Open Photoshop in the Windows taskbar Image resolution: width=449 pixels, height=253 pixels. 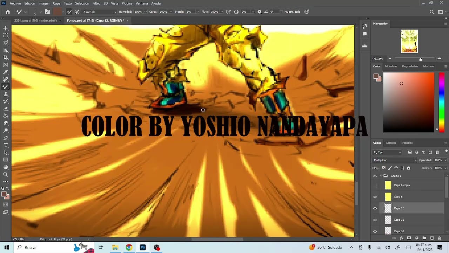click(143, 247)
